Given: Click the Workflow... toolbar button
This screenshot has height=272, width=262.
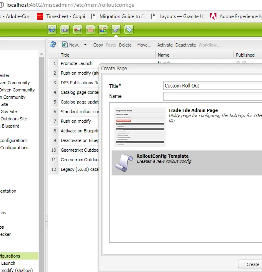Looking at the screenshot, I should point(210,45).
